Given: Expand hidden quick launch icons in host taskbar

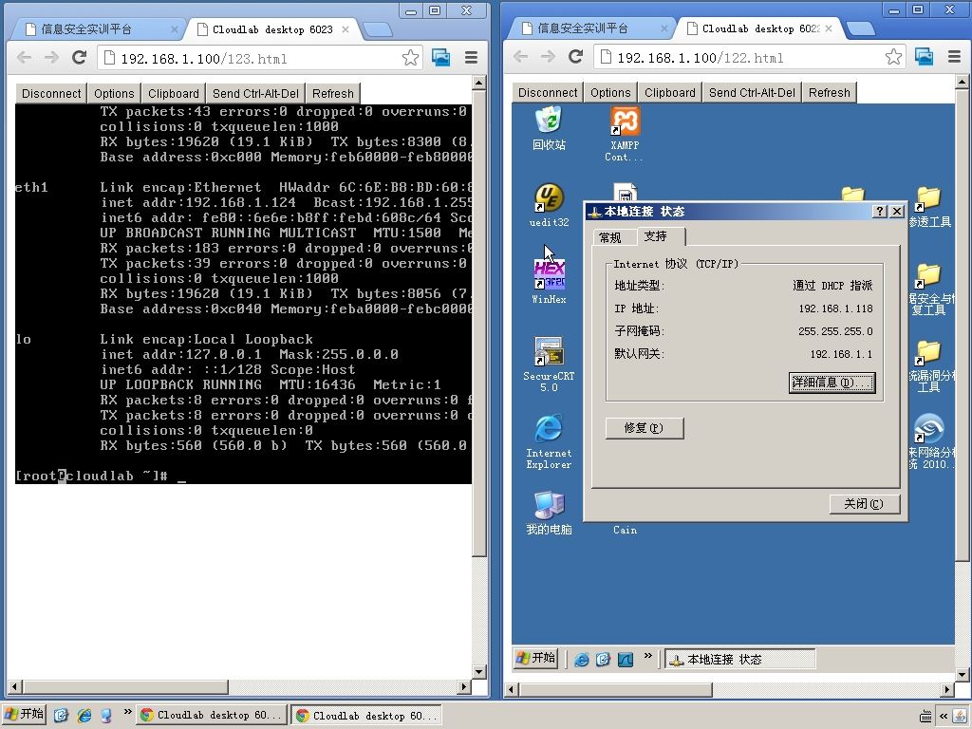Looking at the screenshot, I should 128,712.
